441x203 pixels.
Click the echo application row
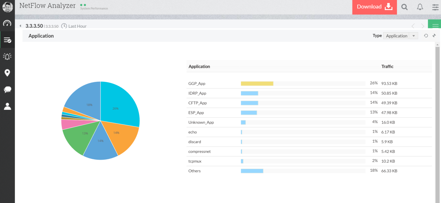(309, 132)
